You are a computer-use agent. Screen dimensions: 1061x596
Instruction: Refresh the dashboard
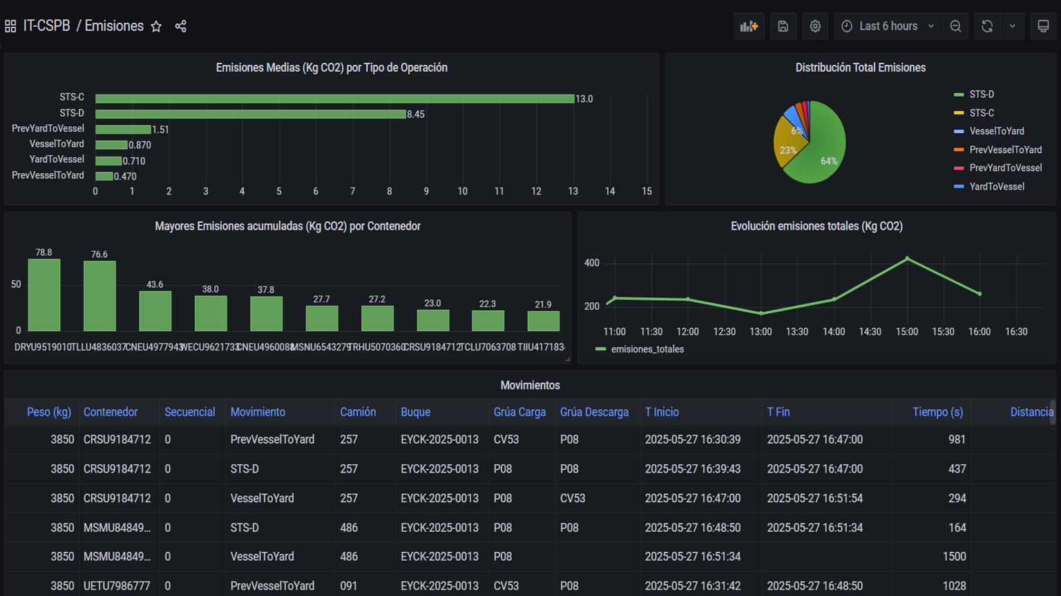point(987,26)
